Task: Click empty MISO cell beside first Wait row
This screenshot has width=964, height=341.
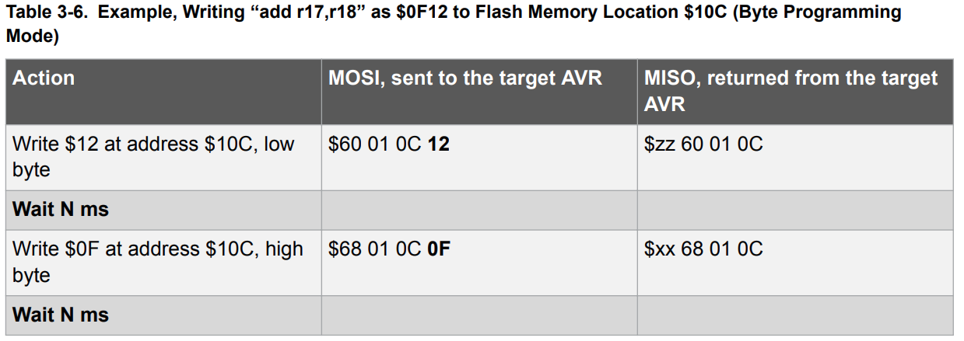Action: pyautogui.click(x=795, y=210)
